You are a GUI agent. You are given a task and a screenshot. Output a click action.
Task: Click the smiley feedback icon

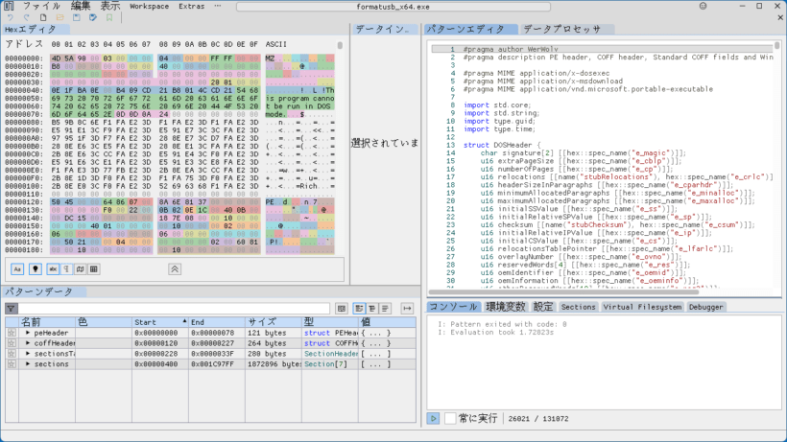click(703, 7)
